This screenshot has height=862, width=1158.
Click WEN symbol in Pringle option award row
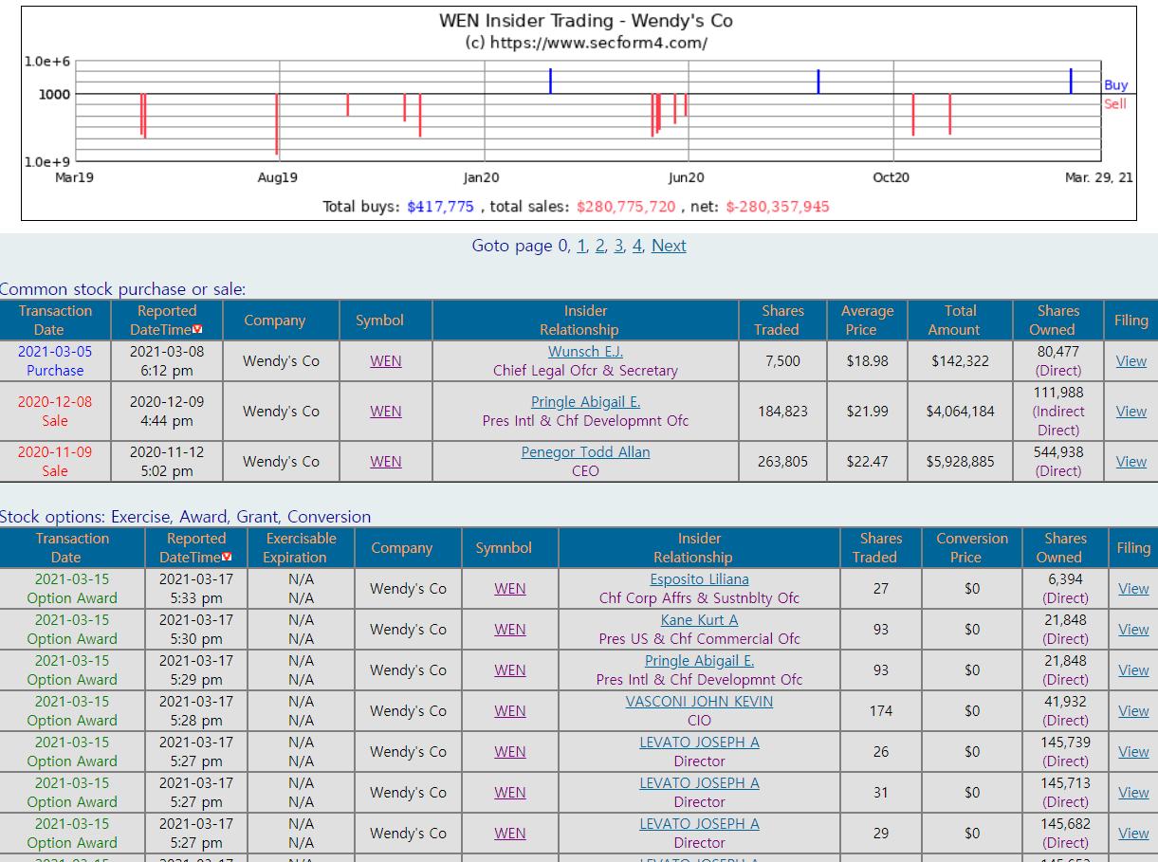coord(509,670)
